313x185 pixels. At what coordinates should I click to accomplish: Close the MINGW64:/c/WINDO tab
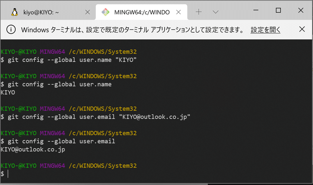point(178,12)
